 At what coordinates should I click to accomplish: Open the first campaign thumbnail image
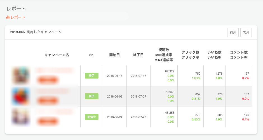(21, 75)
